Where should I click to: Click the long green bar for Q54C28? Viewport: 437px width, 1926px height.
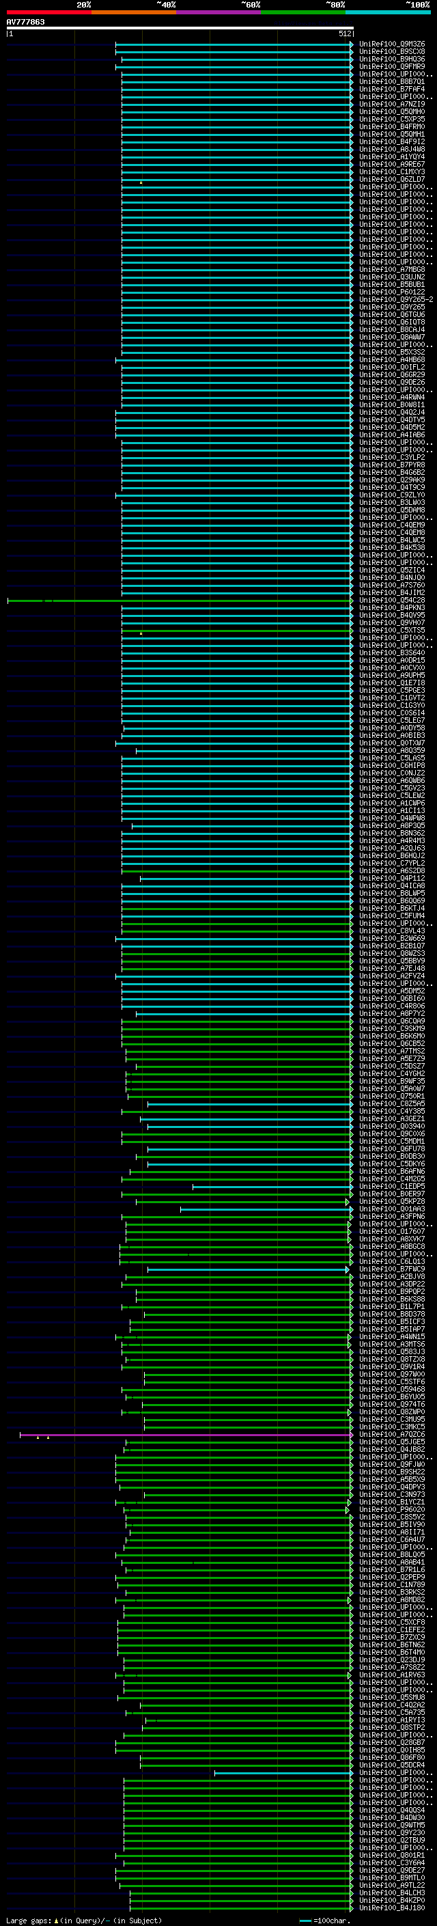tap(180, 601)
